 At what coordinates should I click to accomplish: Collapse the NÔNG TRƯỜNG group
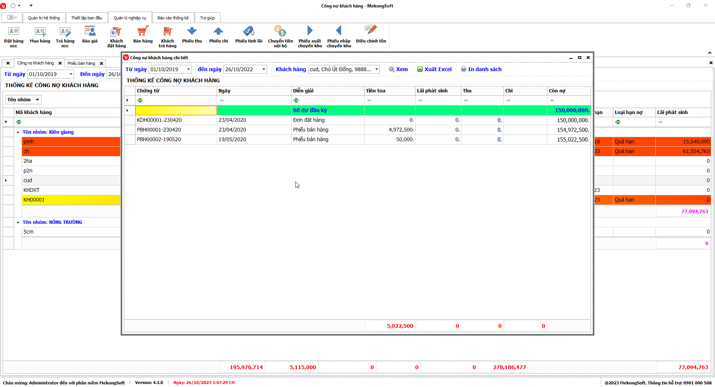18,222
